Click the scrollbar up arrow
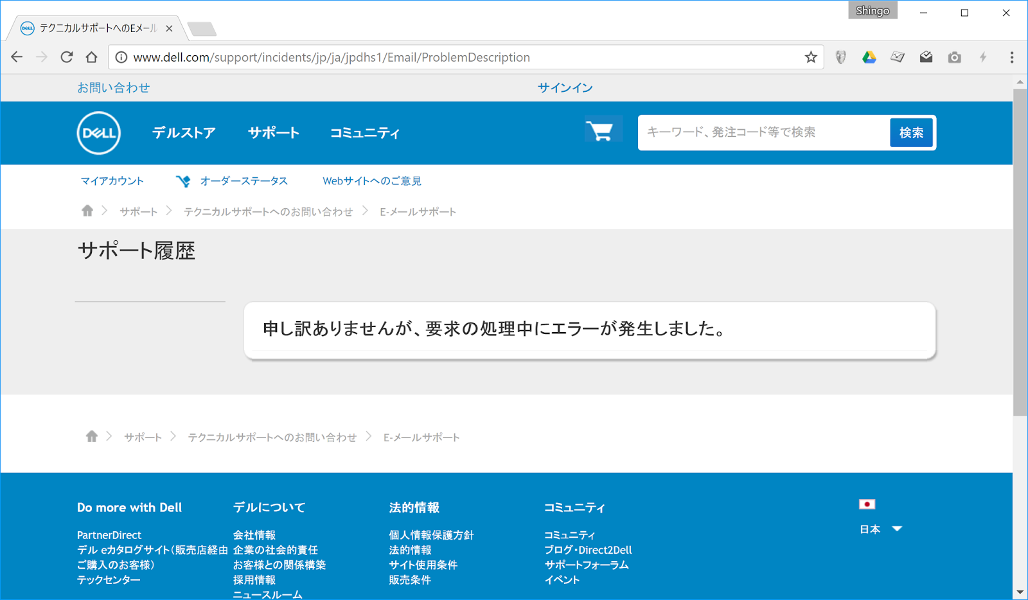1028x600 pixels. (1020, 82)
